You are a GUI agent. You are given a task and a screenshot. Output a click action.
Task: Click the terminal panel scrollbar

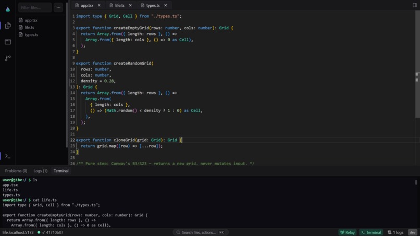pos(416,182)
